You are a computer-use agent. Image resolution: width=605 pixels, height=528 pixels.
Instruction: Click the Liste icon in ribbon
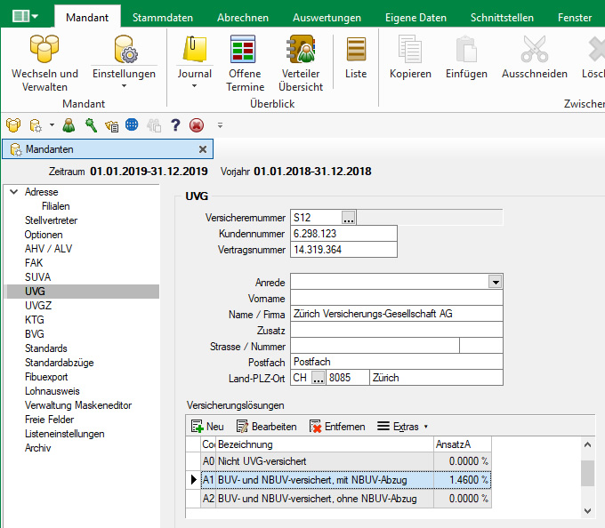[x=356, y=51]
